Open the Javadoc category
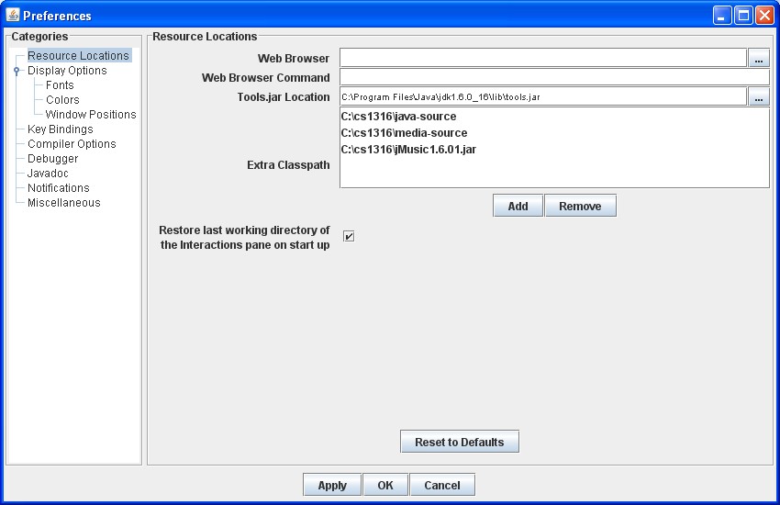Image resolution: width=780 pixels, height=505 pixels. point(48,174)
